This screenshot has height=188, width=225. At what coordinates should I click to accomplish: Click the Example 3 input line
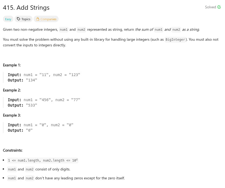click(x=40, y=125)
